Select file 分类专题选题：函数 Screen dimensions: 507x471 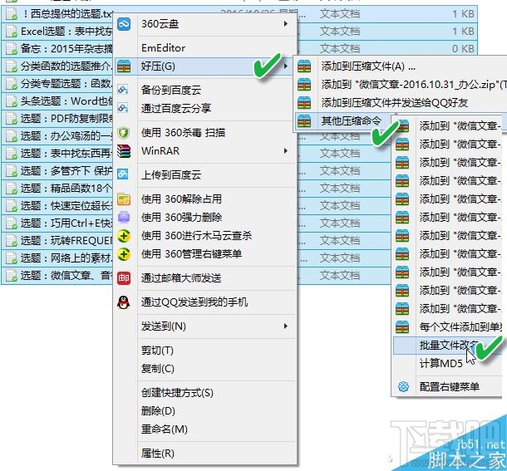pos(66,84)
